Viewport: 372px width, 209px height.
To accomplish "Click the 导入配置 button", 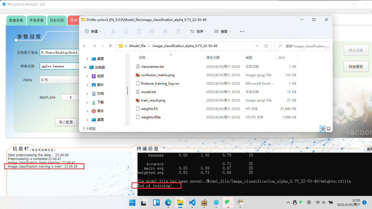I will point(66,122).
